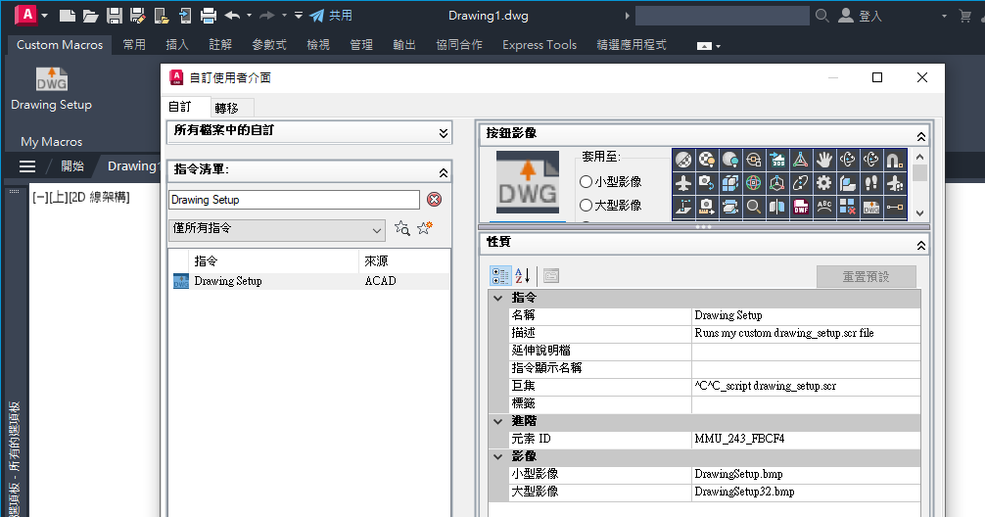The image size is (985, 517).
Task: Click the search magnifier in title bar
Action: point(821,16)
